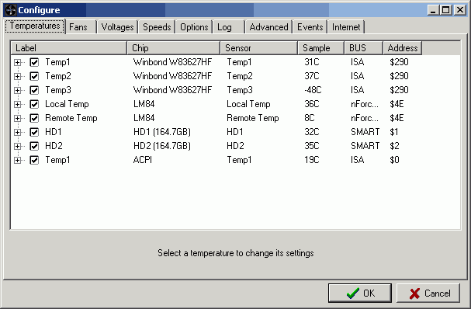Screen dimensions: 471x309
Task: Click the SpeedFan icon in title bar
Action: coord(11,10)
